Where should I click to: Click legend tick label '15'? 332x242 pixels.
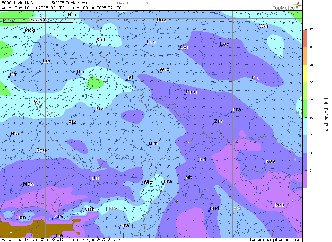pos(311,135)
